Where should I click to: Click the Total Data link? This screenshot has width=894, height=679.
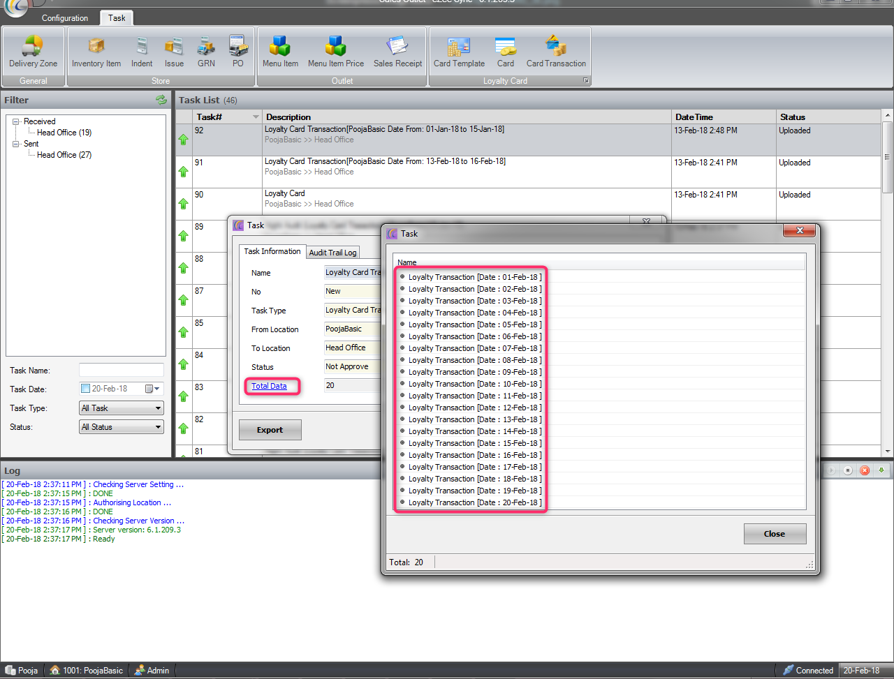point(269,386)
